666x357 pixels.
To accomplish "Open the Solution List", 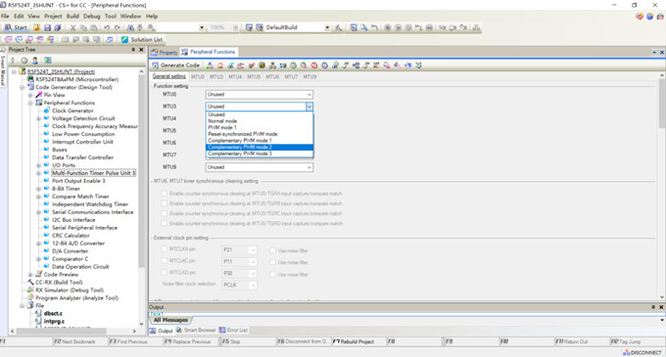I will coord(141,39).
